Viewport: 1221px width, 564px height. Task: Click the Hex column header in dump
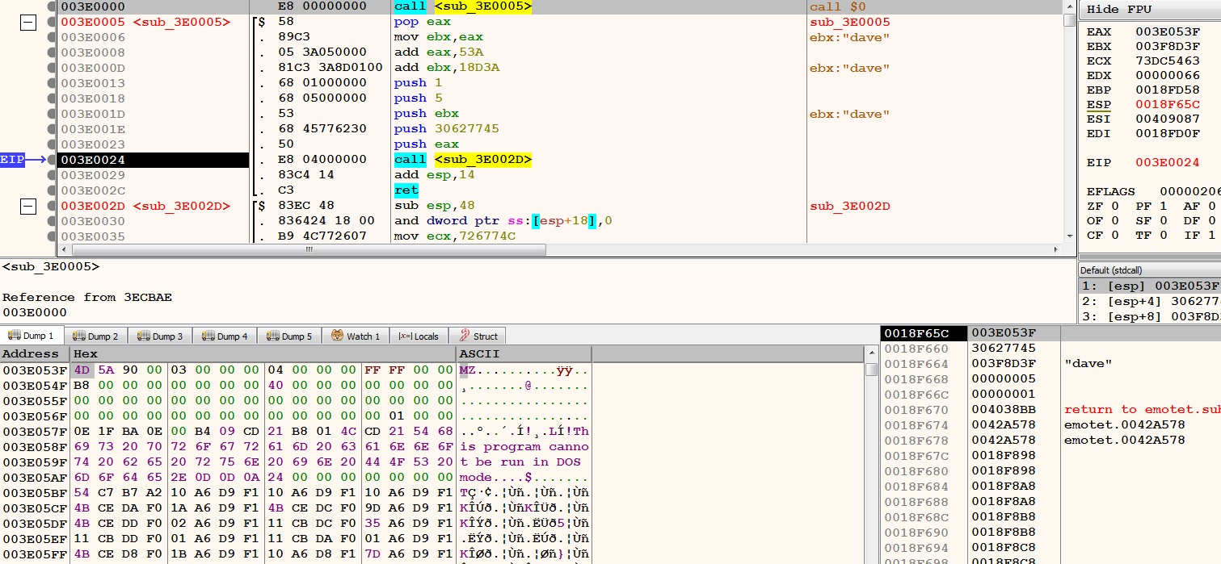[263, 353]
